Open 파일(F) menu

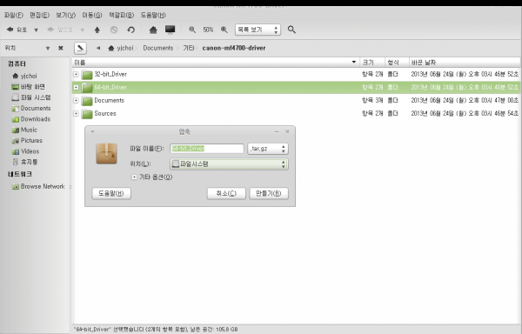coord(14,16)
